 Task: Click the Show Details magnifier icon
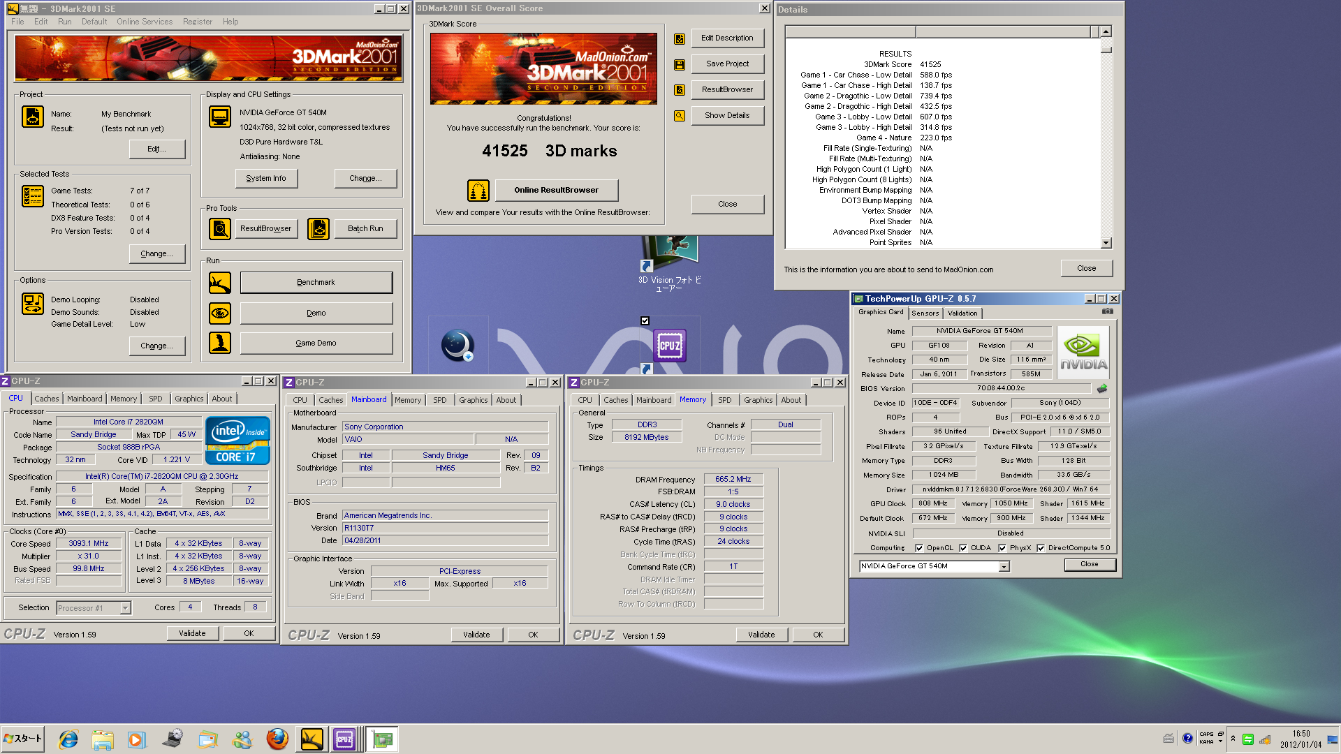tap(679, 116)
